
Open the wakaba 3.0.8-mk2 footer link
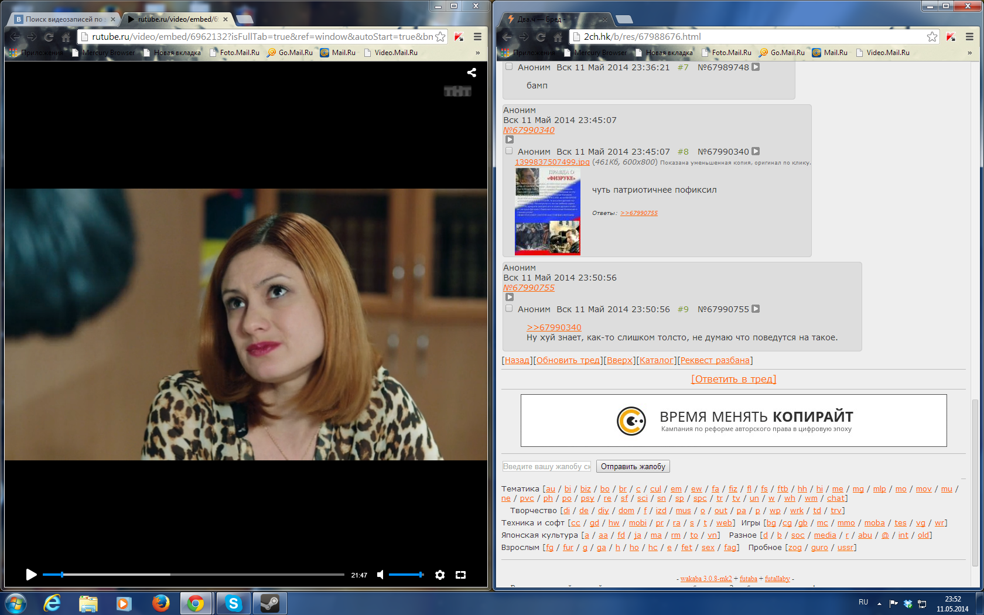click(706, 579)
